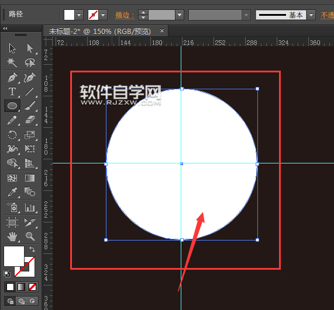Screen dimensions: 334x310
Task: Click the ruler origin corner box
Action: 48,41
